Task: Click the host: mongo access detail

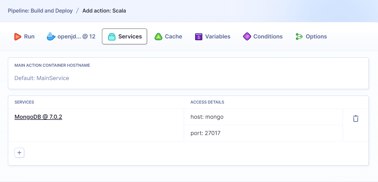Action: pyautogui.click(x=207, y=117)
